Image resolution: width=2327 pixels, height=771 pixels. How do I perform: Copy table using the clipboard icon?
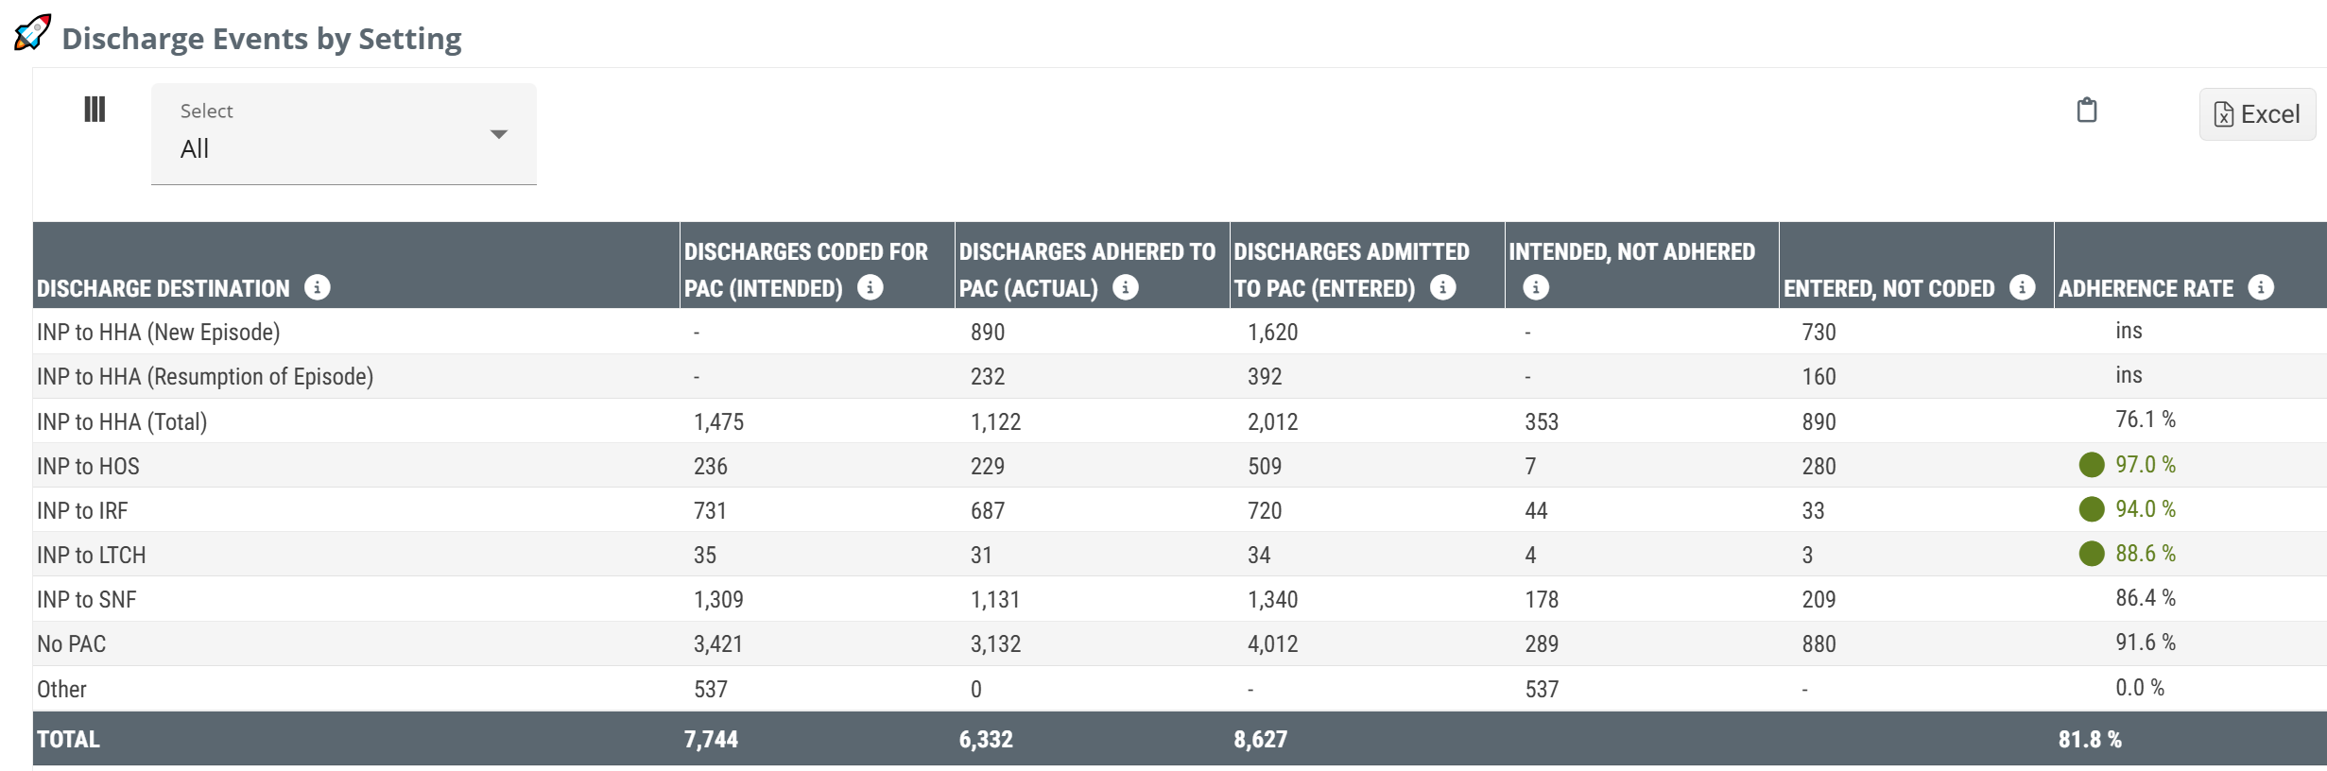(2086, 111)
